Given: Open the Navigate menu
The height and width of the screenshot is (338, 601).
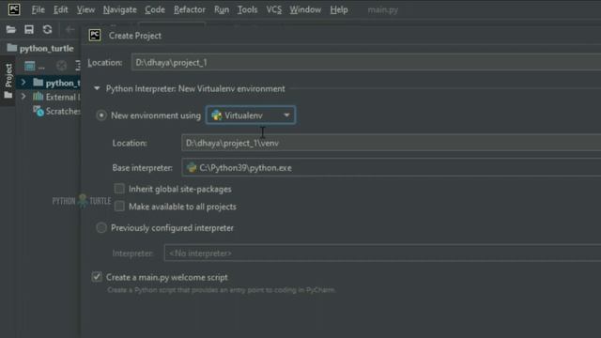Looking at the screenshot, I should [x=119, y=9].
